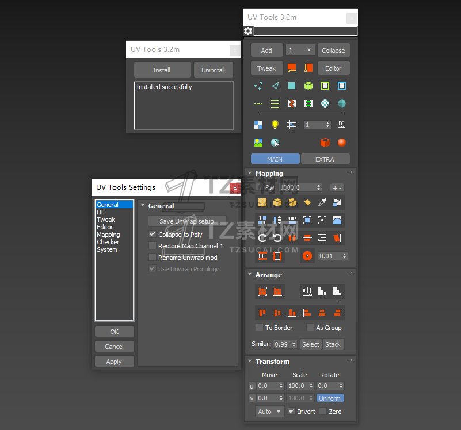461x430 pixels.
Task: Enable Rename Unwrap mod checkbox
Action: [153, 258]
